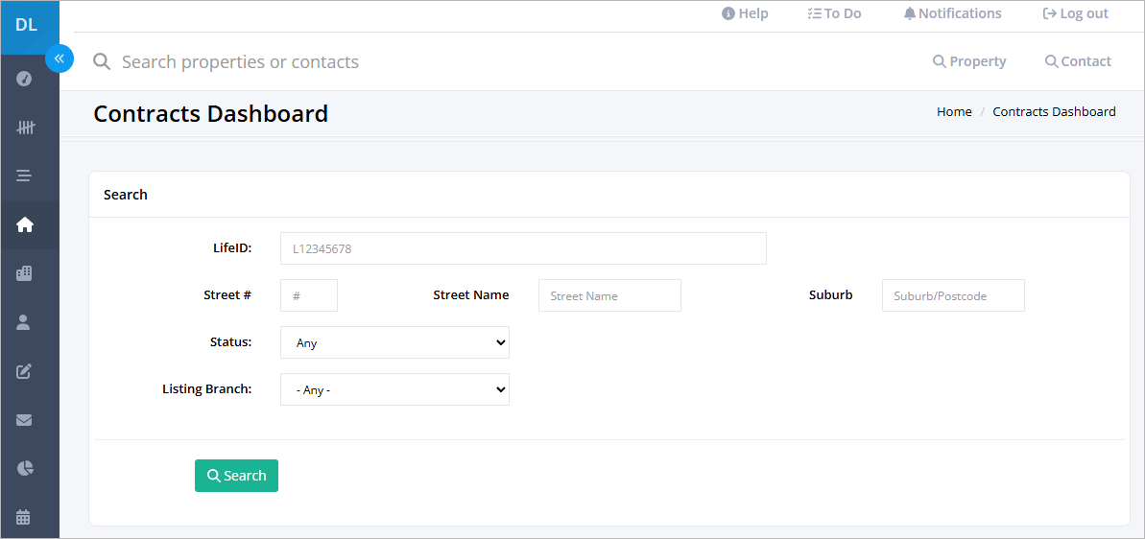Click the DL logo tile
This screenshot has width=1145, height=539.
29,27
